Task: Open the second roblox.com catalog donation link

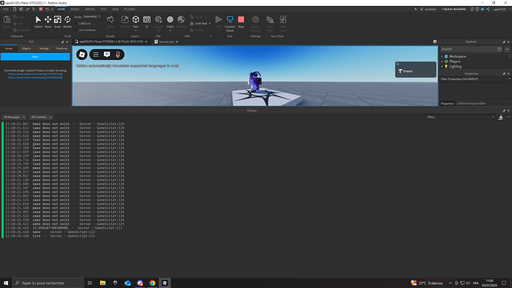Action: tap(36, 78)
